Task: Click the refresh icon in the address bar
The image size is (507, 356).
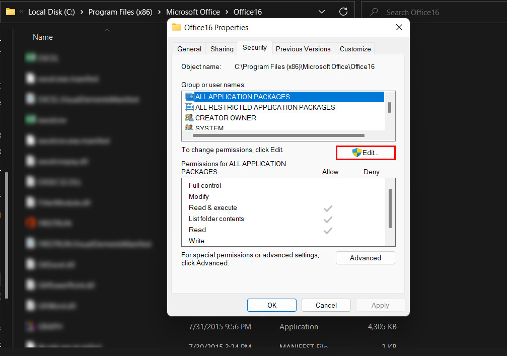Action: pos(343,11)
